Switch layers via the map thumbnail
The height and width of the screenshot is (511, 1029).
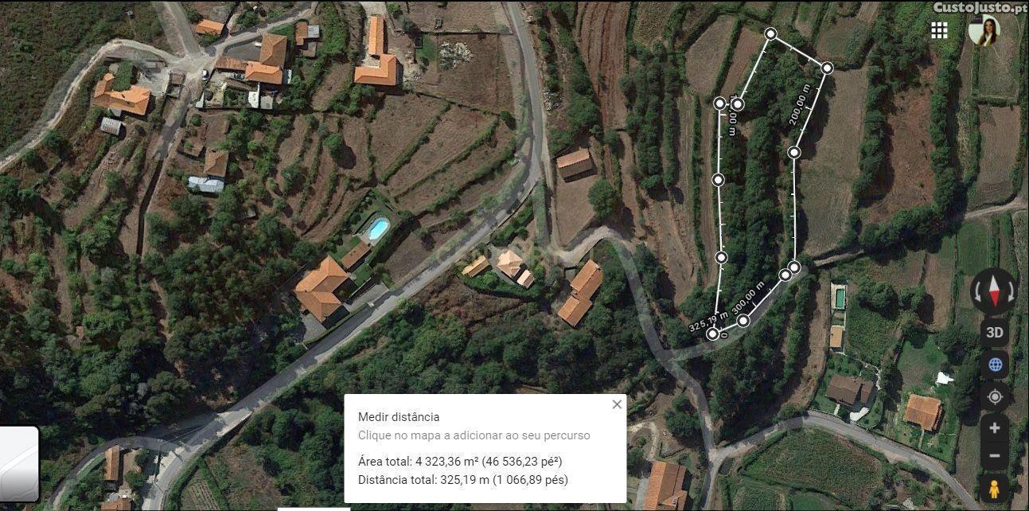pos(18,464)
